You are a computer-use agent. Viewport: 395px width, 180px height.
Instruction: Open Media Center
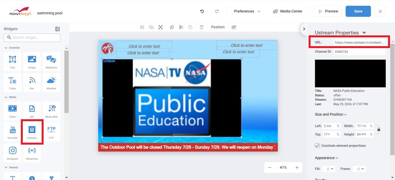point(288,11)
